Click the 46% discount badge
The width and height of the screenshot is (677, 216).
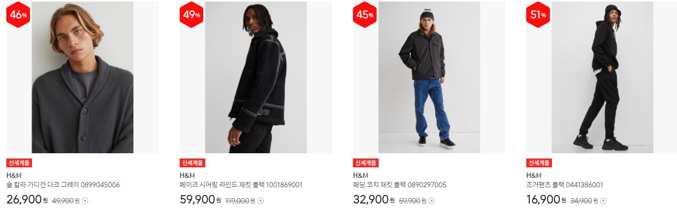pos(18,15)
